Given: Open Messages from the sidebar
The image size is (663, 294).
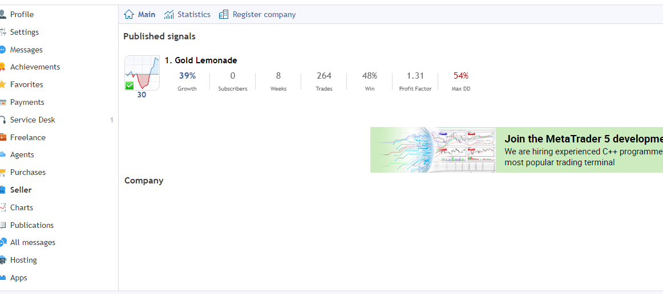Looking at the screenshot, I should pyautogui.click(x=26, y=50).
